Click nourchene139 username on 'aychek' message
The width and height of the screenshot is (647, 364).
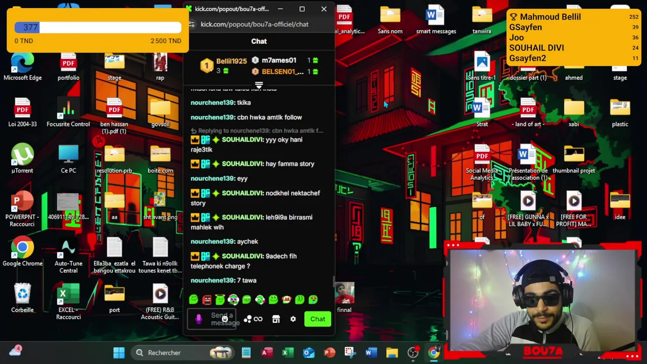coord(212,241)
